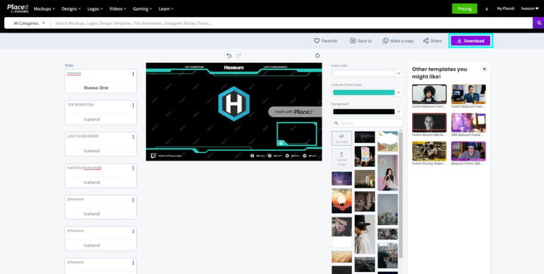Select the desert illustration background image
Screen dimensions: 544x274
click(x=387, y=141)
